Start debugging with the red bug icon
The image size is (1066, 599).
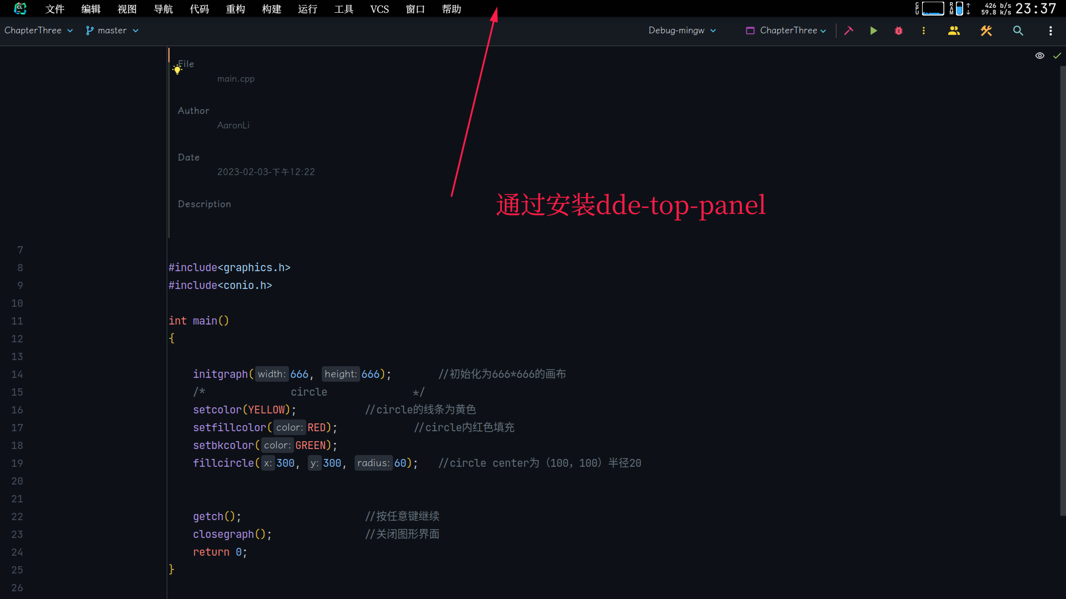coord(899,31)
